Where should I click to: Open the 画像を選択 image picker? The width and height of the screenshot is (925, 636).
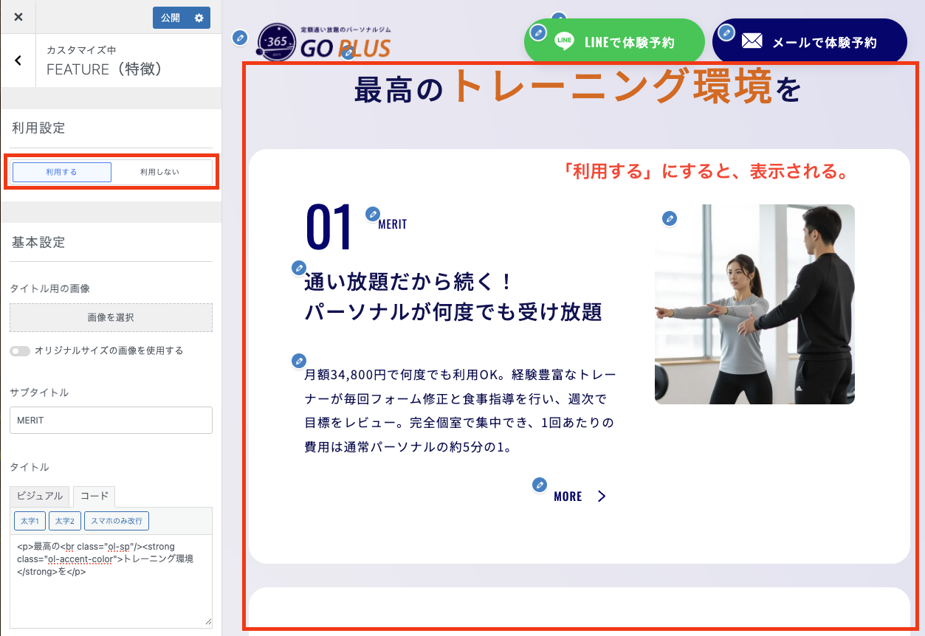point(111,317)
